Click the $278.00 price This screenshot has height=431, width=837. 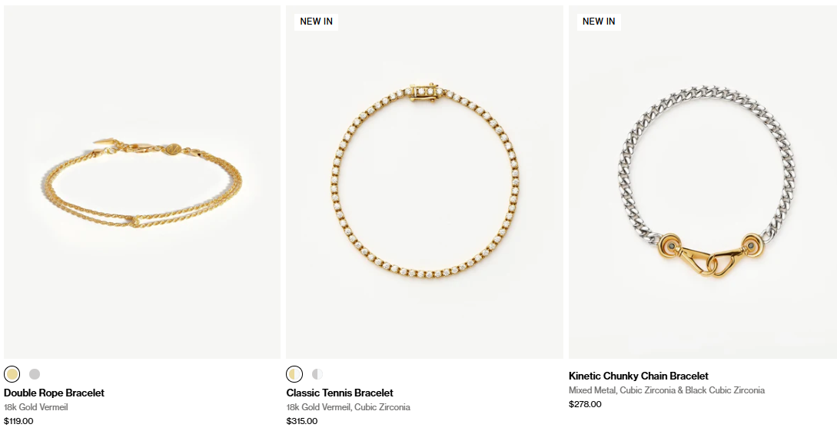[x=585, y=404]
